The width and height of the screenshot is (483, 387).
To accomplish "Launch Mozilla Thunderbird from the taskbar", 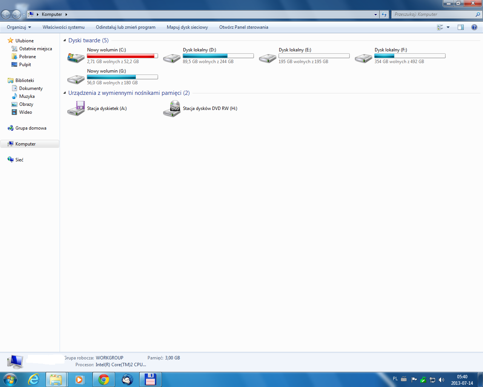I will [x=128, y=379].
